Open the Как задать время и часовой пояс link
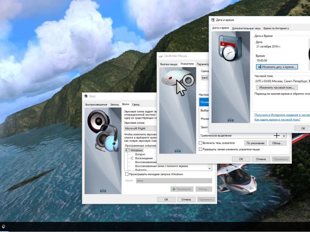The image size is (310, 232). click(277, 119)
